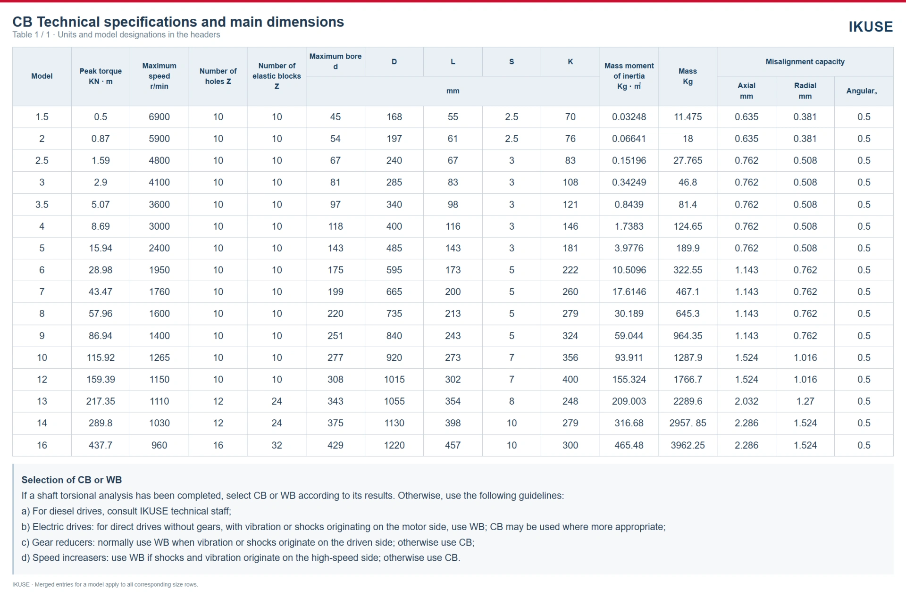Select maximum speed value 6900

[x=159, y=117]
